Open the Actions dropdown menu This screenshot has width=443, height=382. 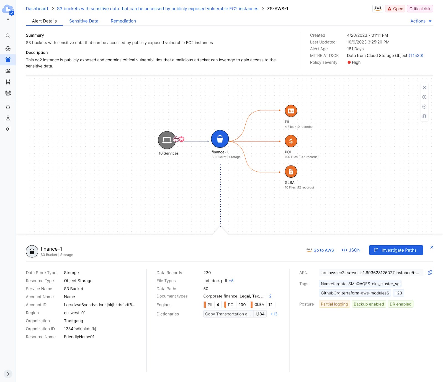click(421, 21)
